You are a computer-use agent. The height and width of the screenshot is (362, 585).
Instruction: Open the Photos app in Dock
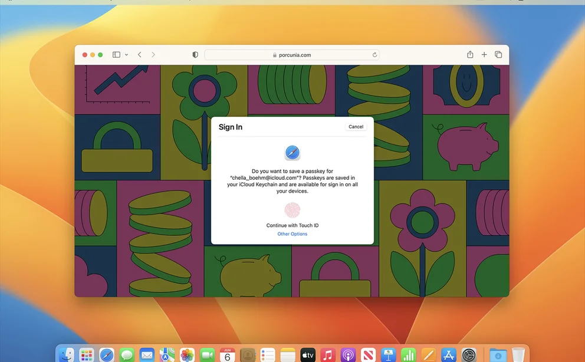point(187,354)
